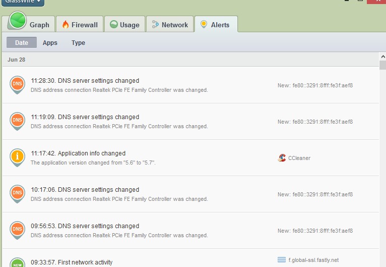Screen dimensions: 386x267
Task: Select the Alerts tab
Action: click(216, 24)
